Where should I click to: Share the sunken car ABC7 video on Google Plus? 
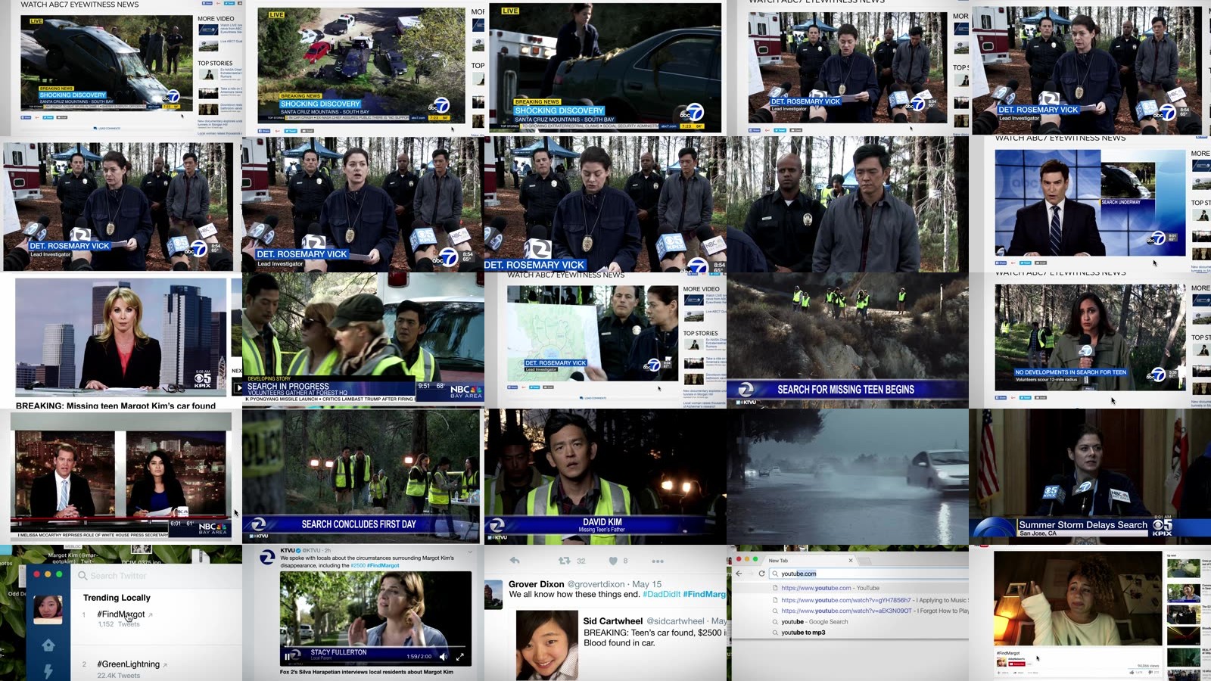pos(37,117)
